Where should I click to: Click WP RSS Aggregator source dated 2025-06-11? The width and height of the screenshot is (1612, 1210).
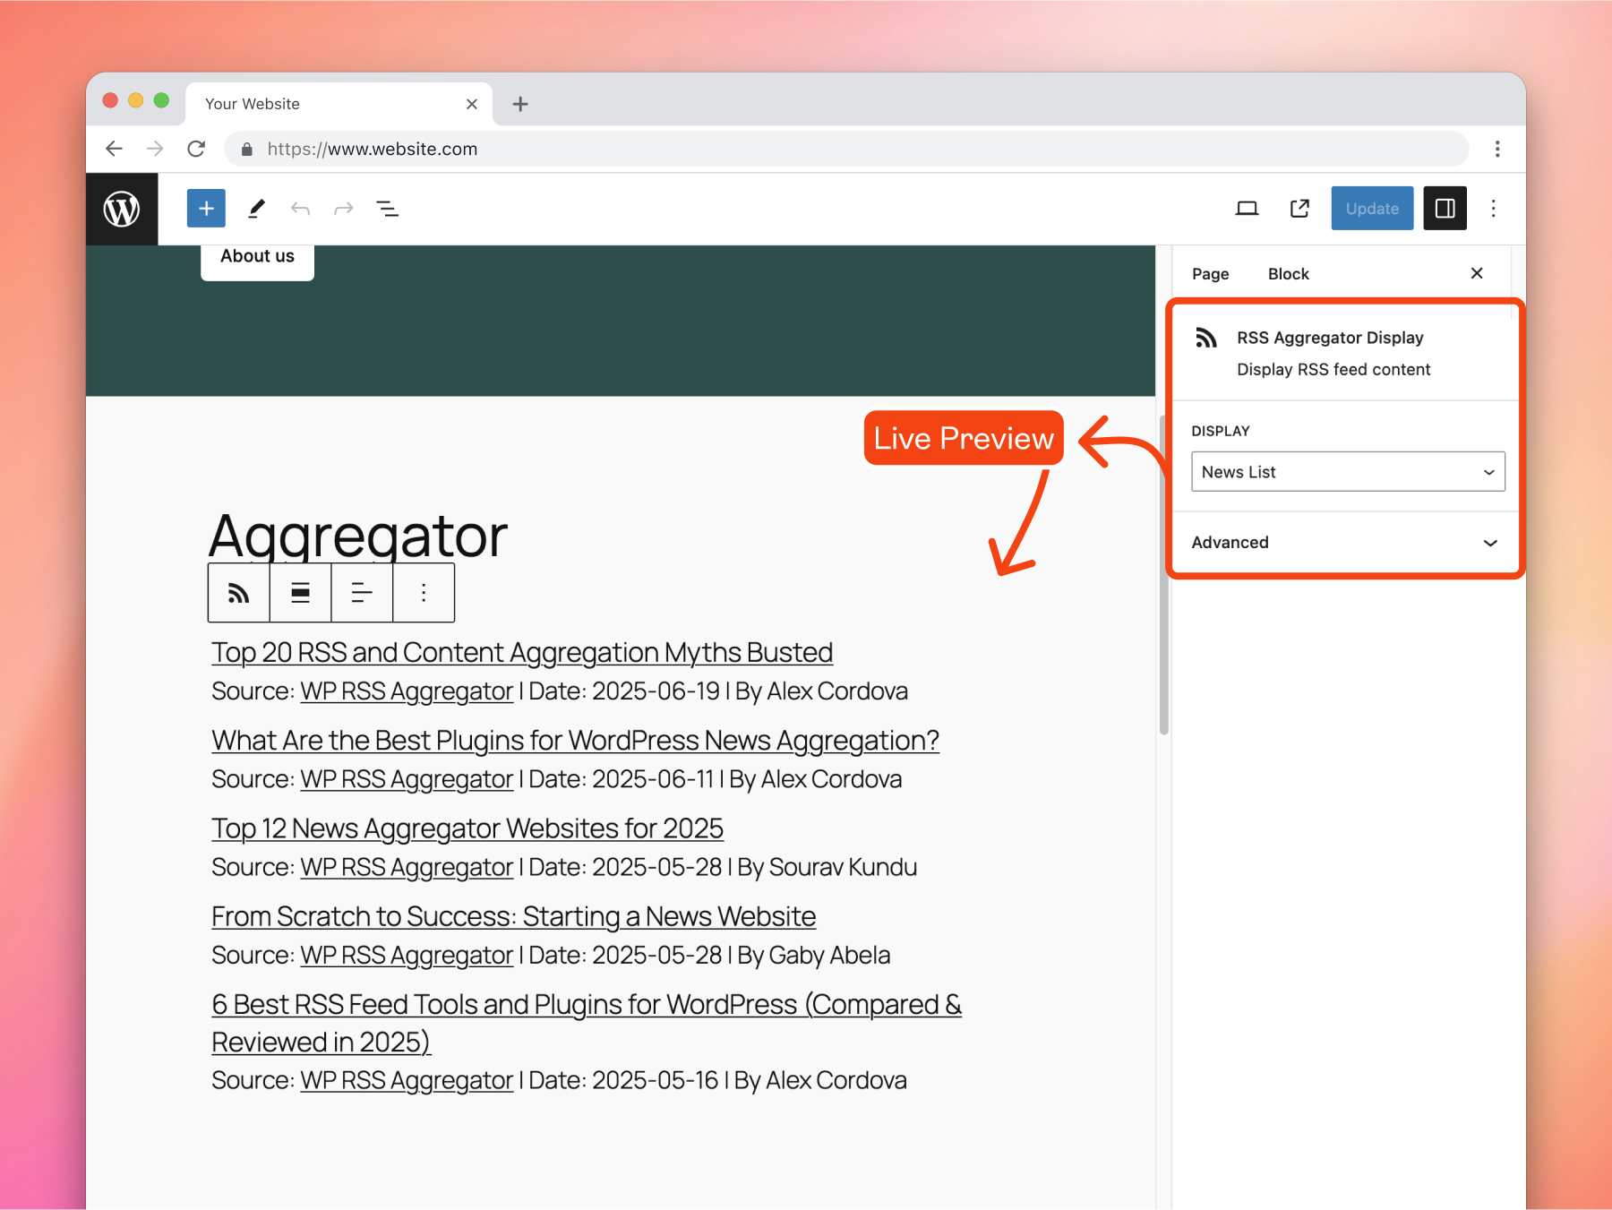point(407,779)
